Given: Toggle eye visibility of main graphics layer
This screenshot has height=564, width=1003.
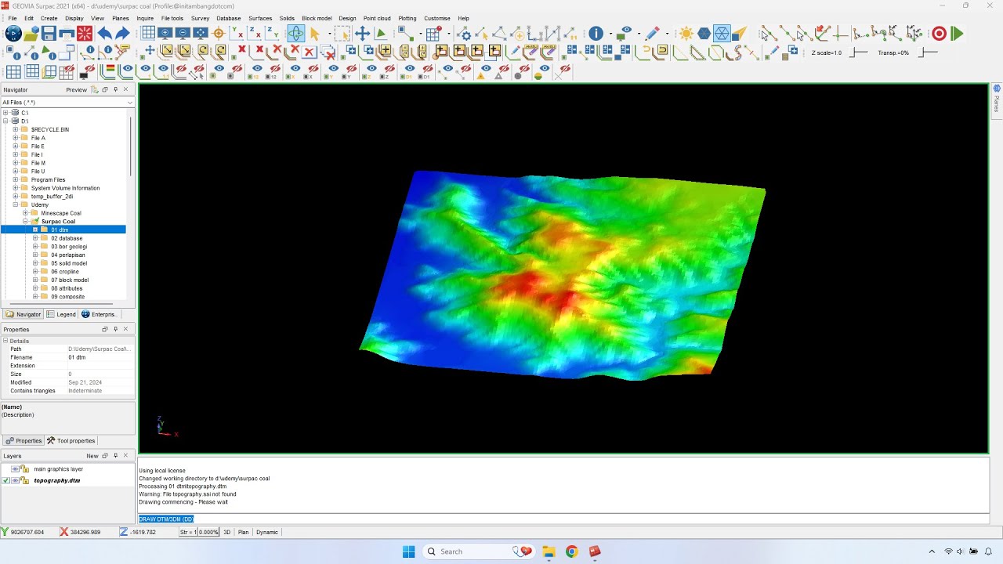Looking at the screenshot, I should coord(15,469).
